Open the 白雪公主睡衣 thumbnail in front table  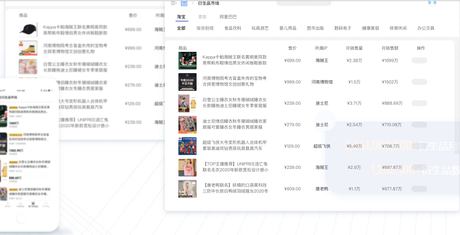tap(188, 103)
